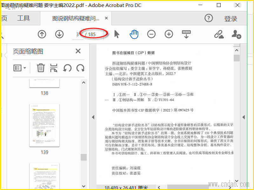Click the thumbnail panel scroll down arrow
The width and height of the screenshot is (254, 190).
click(x=84, y=186)
